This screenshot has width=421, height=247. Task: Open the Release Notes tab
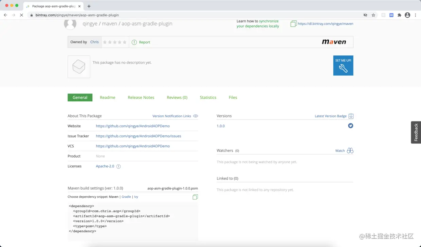point(141,97)
